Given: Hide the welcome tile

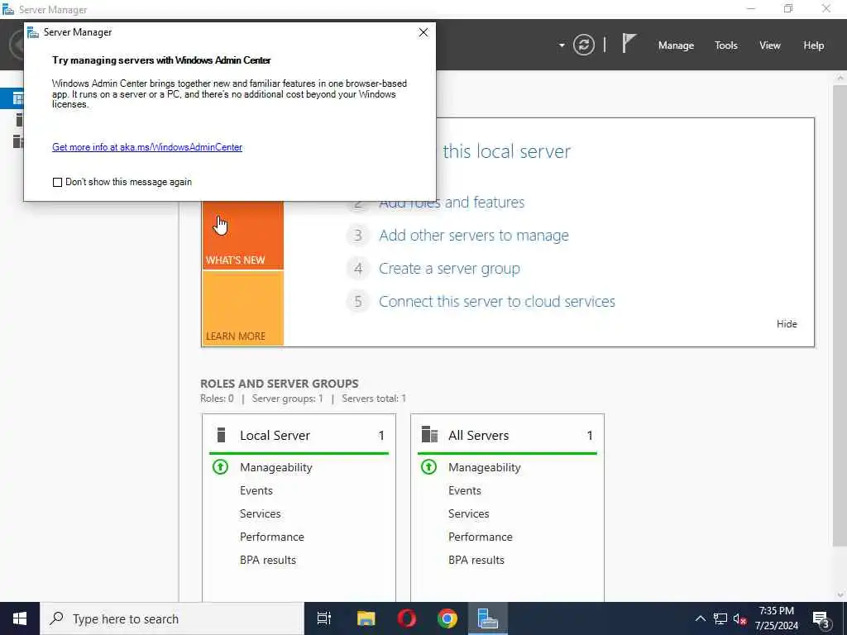Looking at the screenshot, I should click(787, 324).
